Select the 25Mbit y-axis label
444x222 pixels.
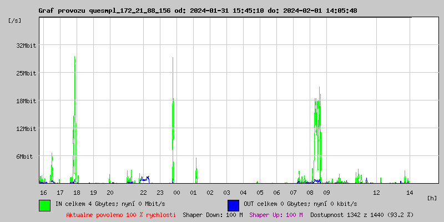(x=26, y=73)
